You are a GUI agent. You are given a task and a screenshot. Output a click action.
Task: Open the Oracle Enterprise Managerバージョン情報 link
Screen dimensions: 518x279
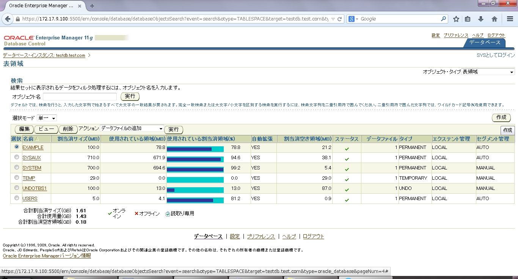(x=47, y=256)
